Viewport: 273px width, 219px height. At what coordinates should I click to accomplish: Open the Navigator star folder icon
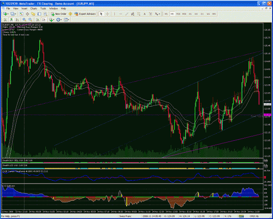tap(33, 14)
